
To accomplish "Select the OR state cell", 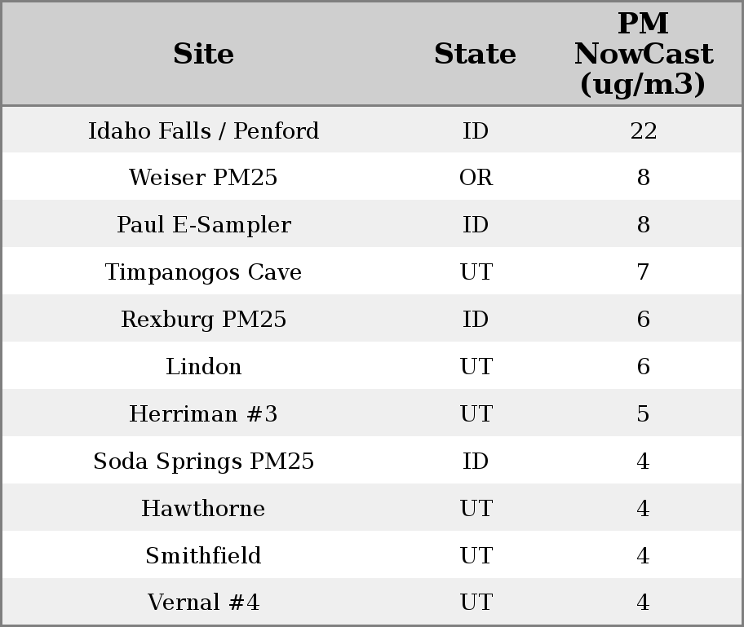I will [476, 178].
